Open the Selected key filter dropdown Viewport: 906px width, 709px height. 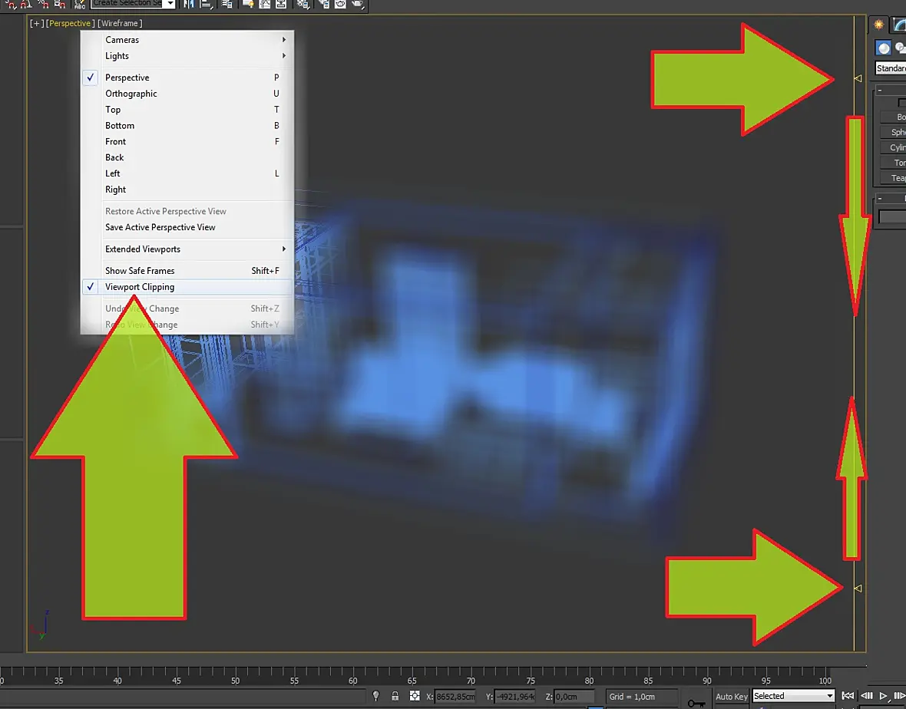(x=793, y=696)
